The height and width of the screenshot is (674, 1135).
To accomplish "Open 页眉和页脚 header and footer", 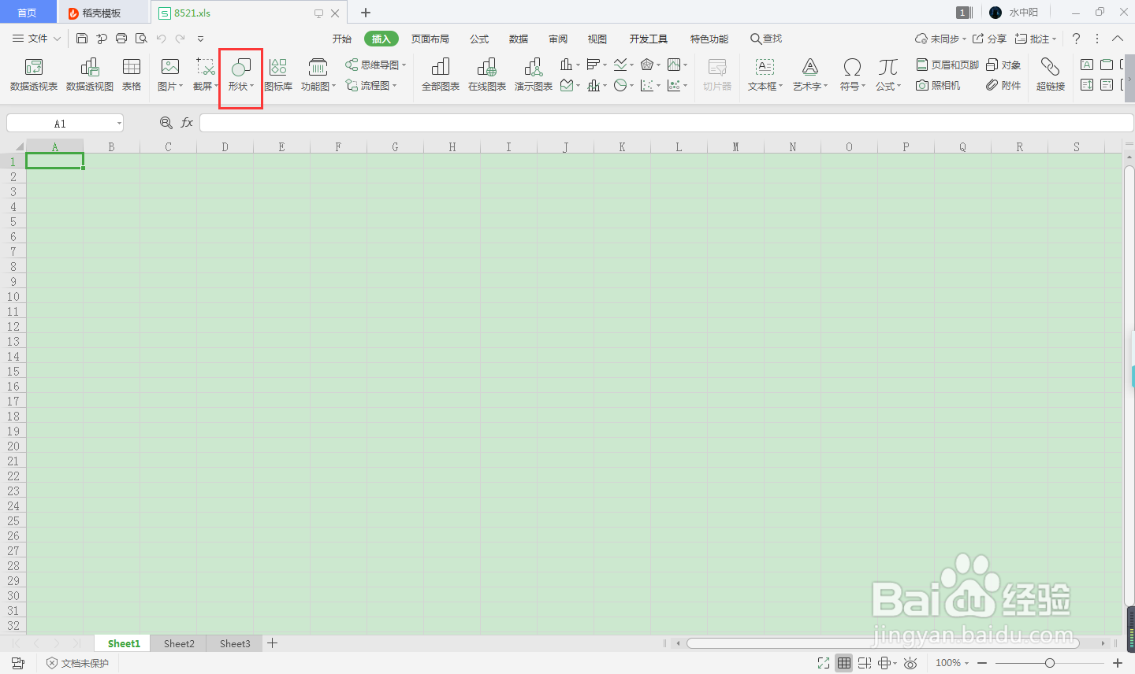I will click(x=947, y=65).
